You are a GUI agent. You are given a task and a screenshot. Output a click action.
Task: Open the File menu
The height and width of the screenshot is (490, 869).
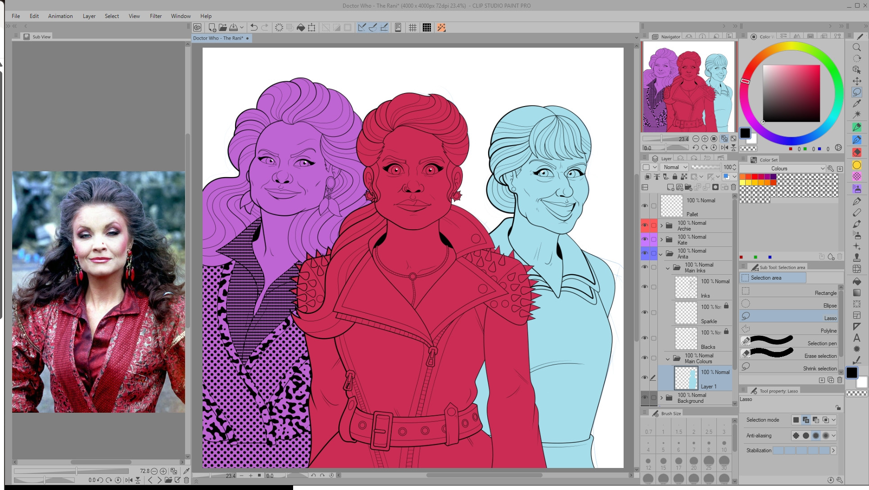(x=16, y=16)
